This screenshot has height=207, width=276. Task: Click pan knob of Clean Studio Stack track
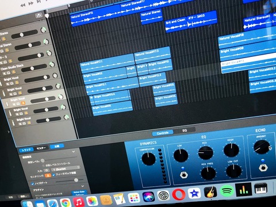[52, 64]
